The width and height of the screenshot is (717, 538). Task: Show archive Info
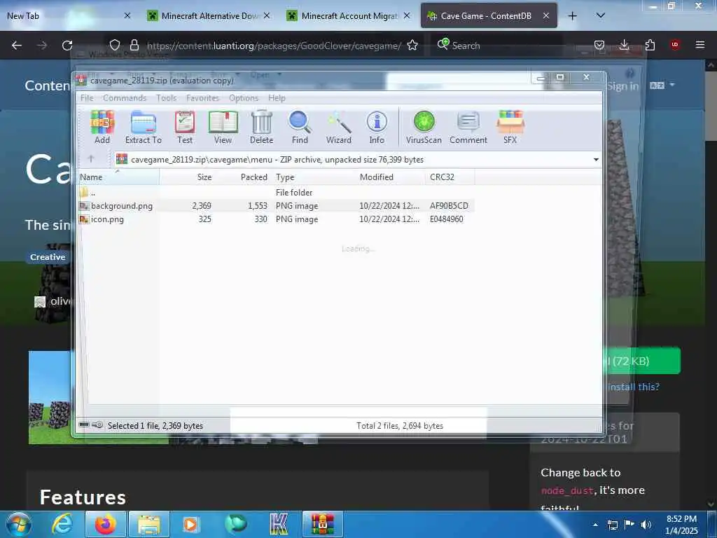pos(377,127)
